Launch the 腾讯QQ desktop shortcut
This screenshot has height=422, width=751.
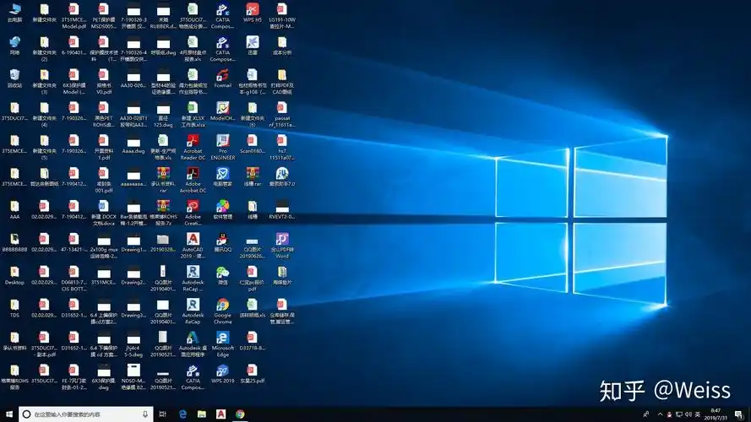tap(222, 240)
